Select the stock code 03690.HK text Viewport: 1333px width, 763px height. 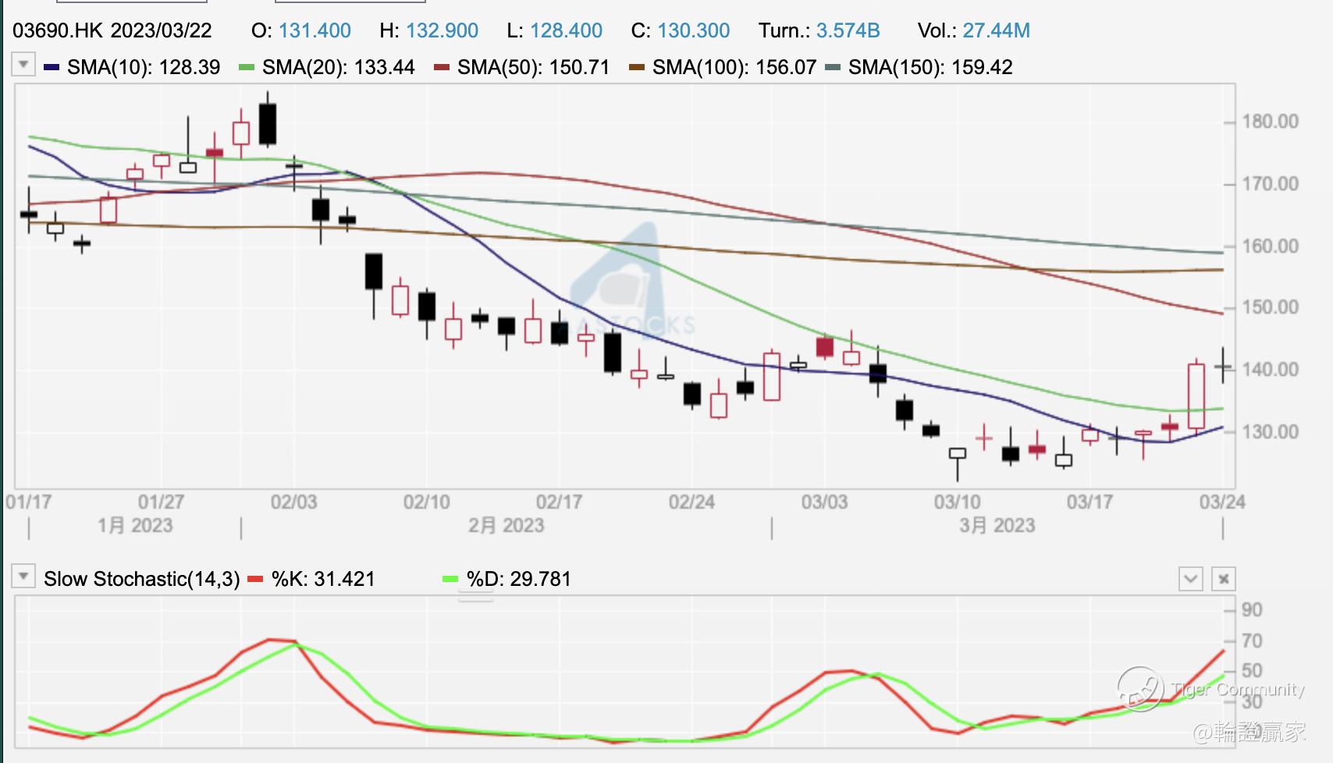coord(58,30)
